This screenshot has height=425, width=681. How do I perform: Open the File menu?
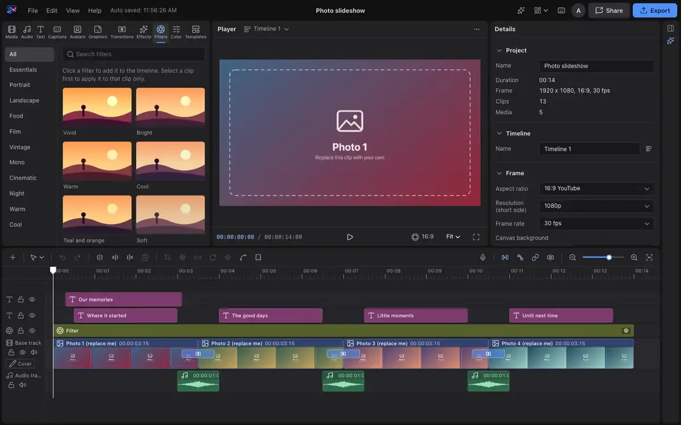33,10
